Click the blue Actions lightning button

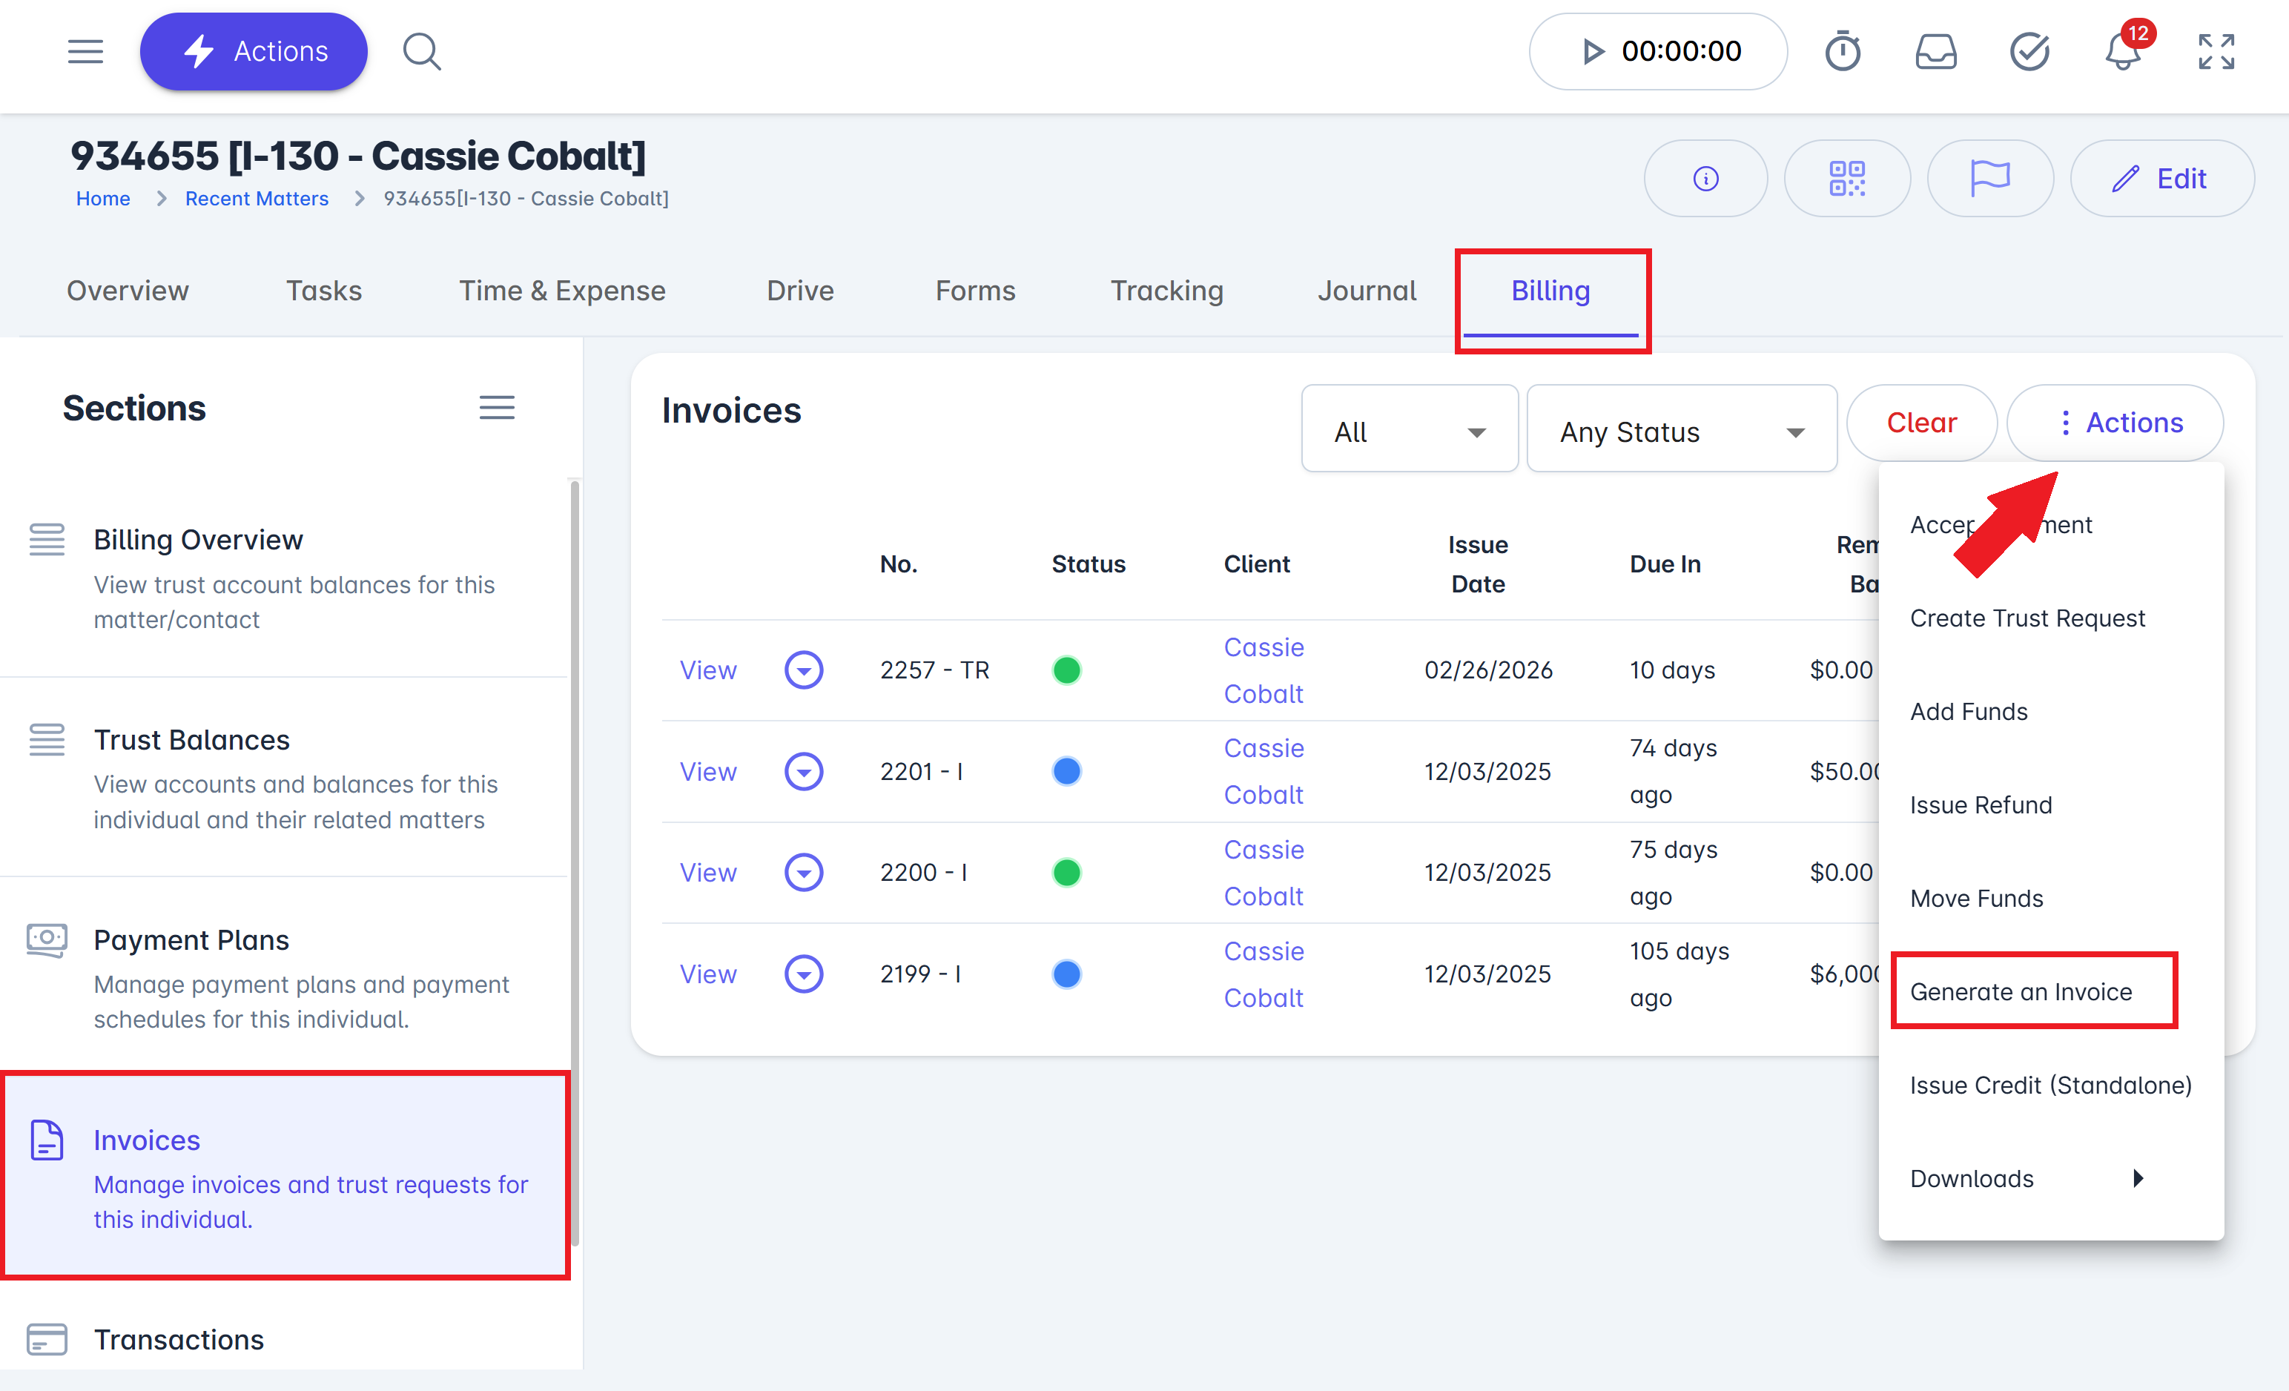254,51
